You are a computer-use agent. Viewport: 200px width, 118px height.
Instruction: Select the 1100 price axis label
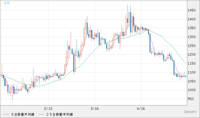(192, 72)
